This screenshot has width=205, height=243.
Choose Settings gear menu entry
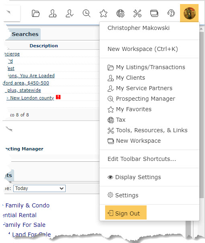click(123, 195)
